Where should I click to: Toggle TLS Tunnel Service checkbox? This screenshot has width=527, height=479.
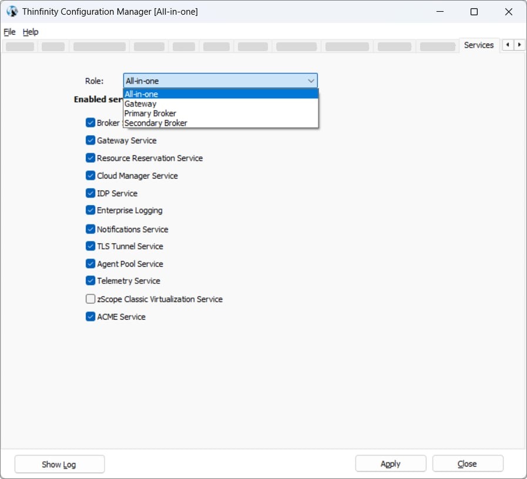(90, 246)
